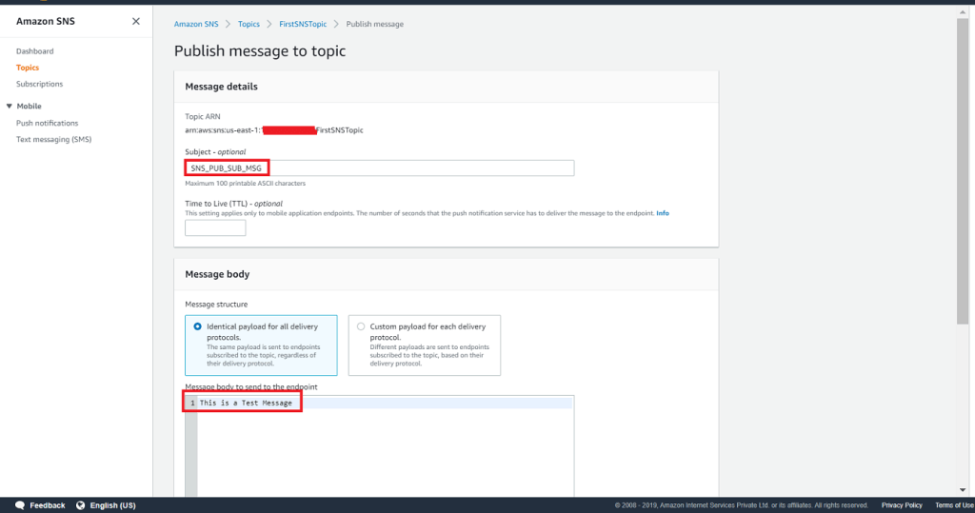Click the scrollbar up arrow

point(963,12)
